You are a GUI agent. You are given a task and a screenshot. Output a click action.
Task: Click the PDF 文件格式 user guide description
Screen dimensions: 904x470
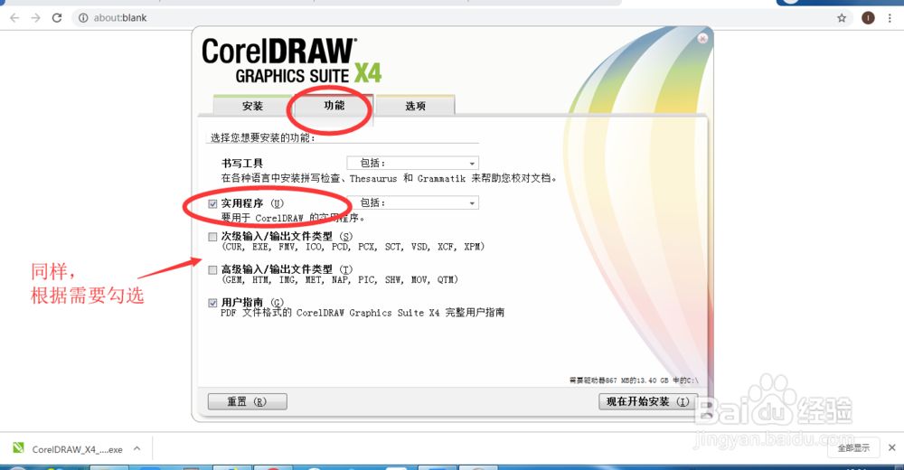363,313
